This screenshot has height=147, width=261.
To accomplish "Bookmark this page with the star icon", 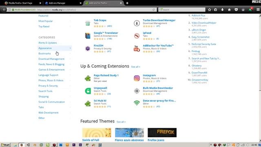I will (209, 10).
